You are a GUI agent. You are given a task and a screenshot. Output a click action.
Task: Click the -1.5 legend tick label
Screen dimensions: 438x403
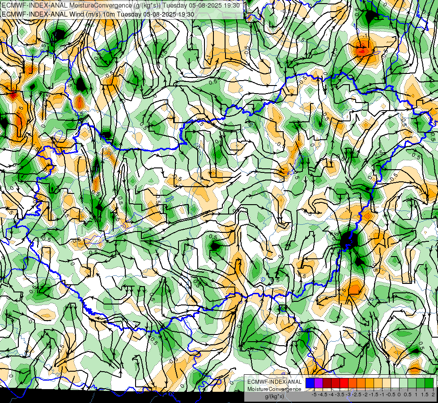374,394
